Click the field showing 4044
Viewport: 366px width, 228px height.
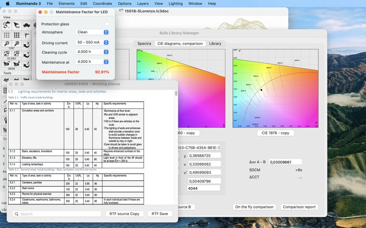tap(204, 188)
